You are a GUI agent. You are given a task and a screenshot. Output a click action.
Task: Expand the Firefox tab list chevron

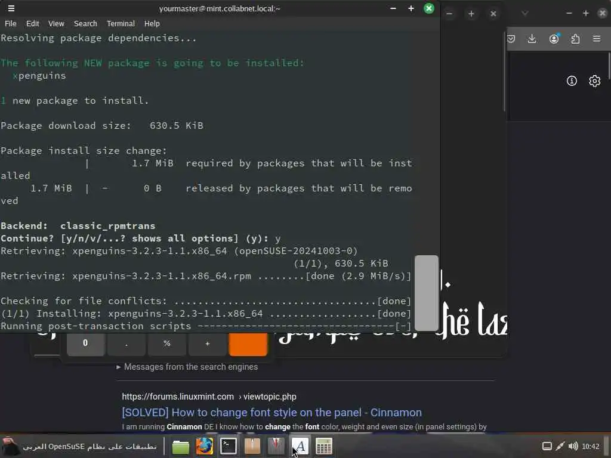tap(525, 14)
